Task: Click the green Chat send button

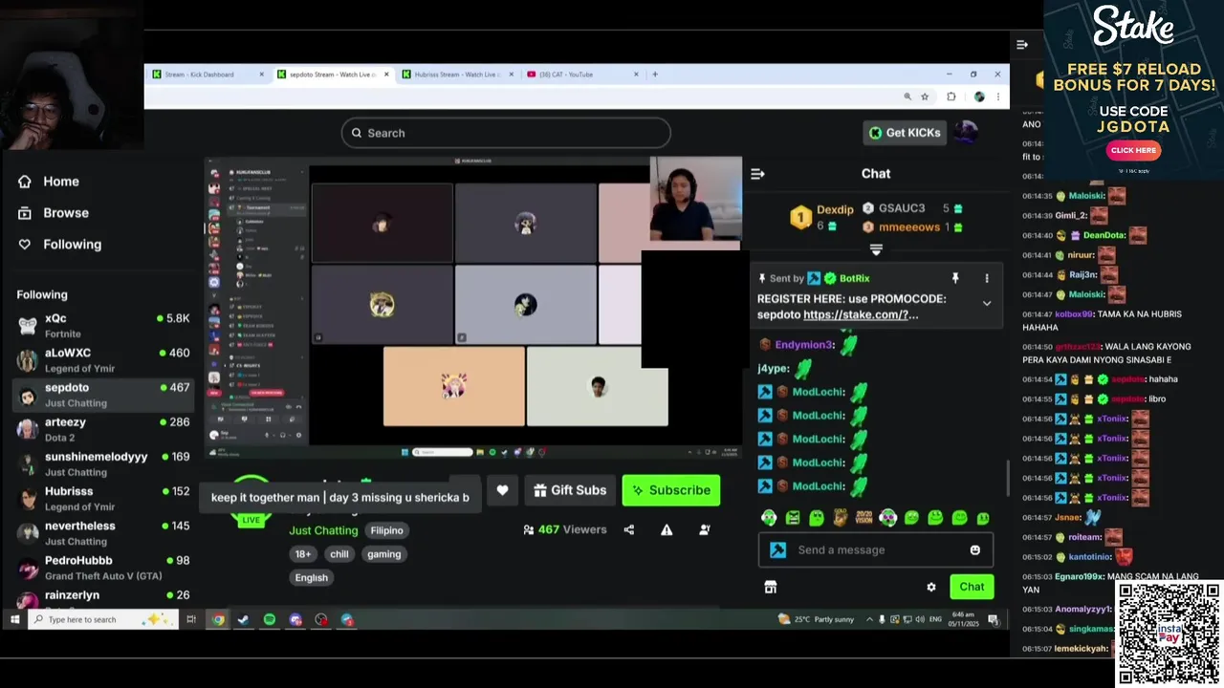Action: pyautogui.click(x=972, y=587)
